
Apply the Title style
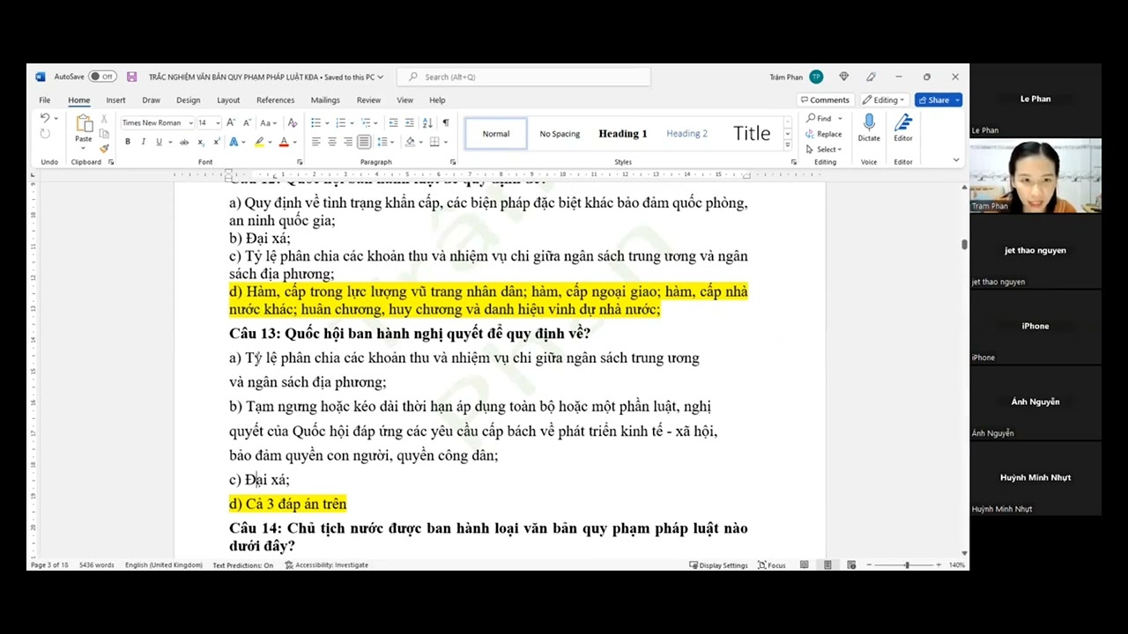(x=752, y=133)
